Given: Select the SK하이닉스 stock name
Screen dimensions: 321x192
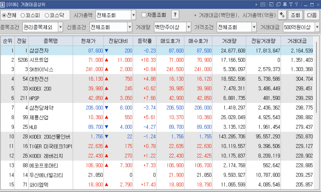Looking at the screenshot, I should pyautogui.click(x=41, y=69).
